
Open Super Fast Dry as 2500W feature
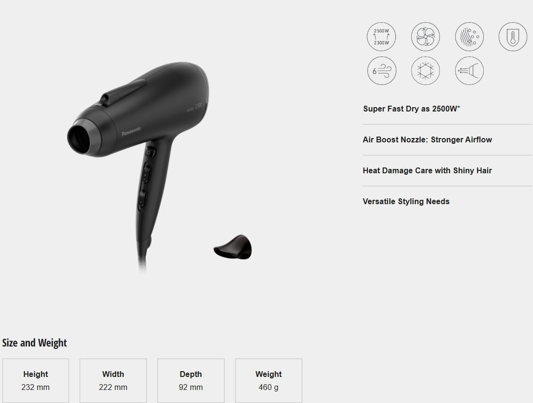(x=447, y=109)
